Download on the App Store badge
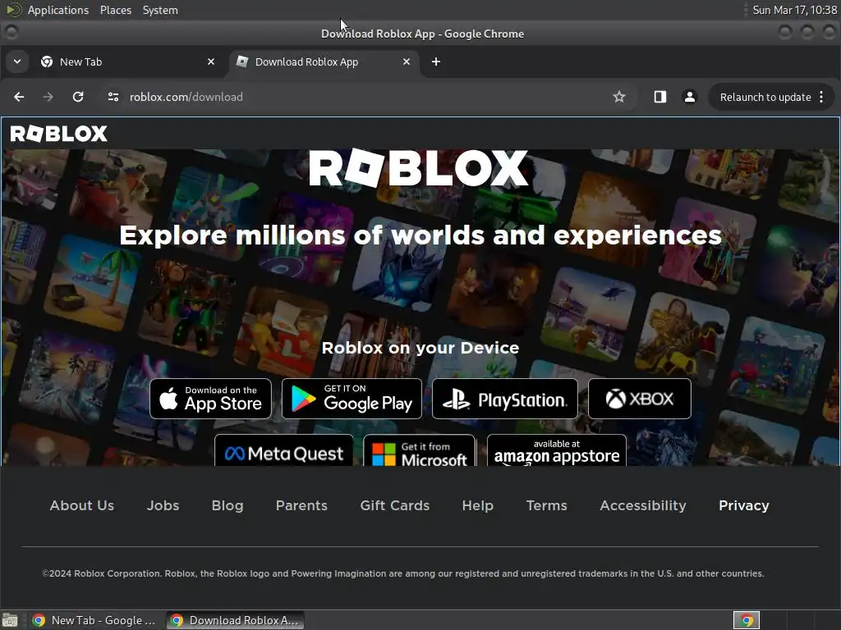The width and height of the screenshot is (841, 630). coord(211,399)
